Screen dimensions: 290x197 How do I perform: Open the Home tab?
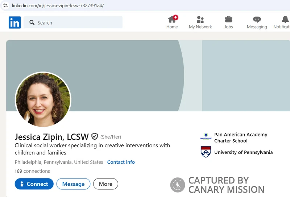click(x=172, y=22)
